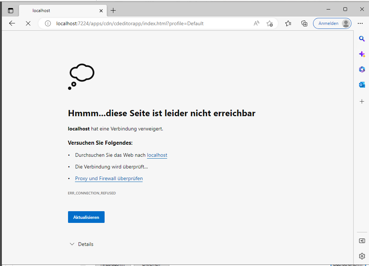Click the back navigation arrow

12,23
